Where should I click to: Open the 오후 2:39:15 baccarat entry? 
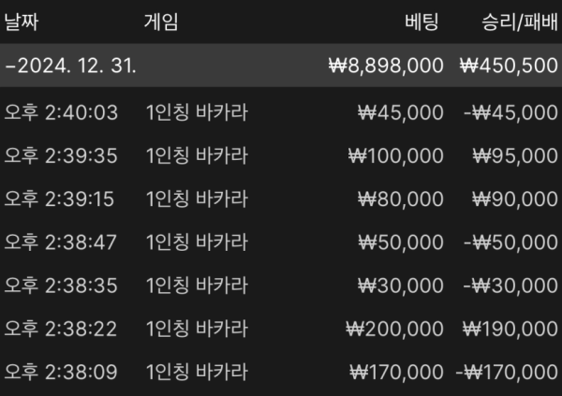[281, 198]
